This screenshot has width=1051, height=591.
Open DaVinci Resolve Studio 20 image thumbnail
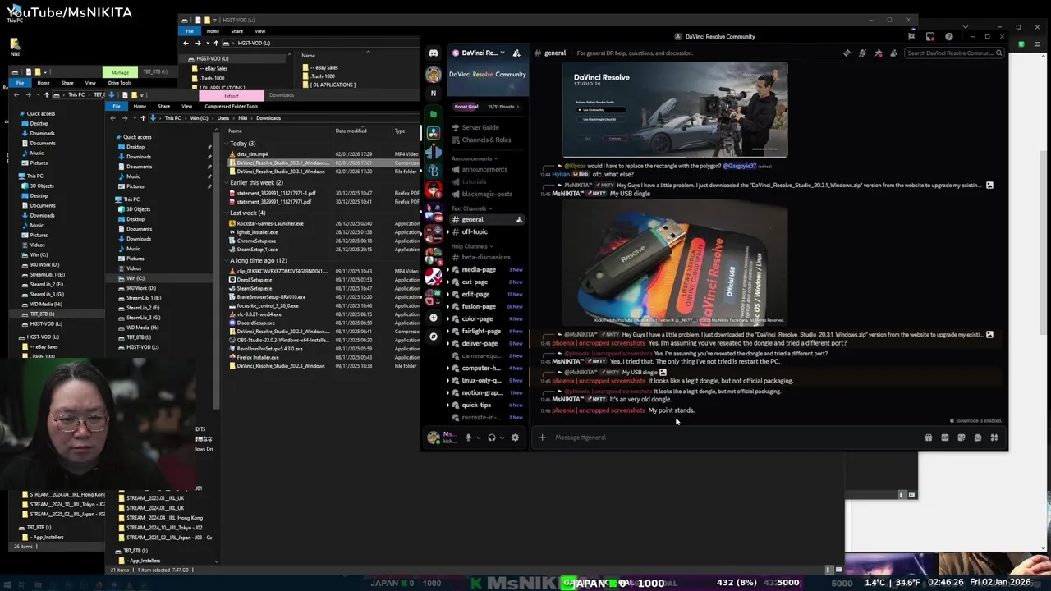pos(675,110)
